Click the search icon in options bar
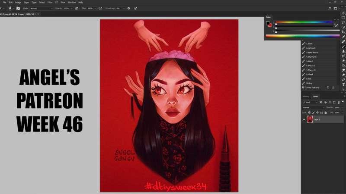The width and height of the screenshot is (346, 194). [330, 8]
